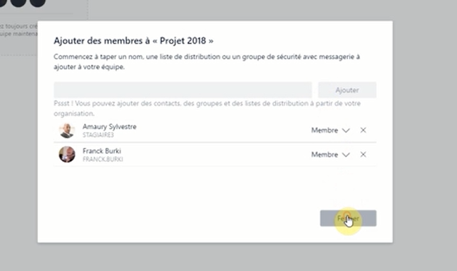Expand the chevron beside Amaury Sylvestre's Membre role
Screen dimensions: 457x271
coord(346,131)
